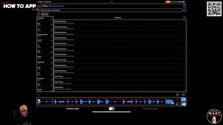This screenshot has height=125, width=223.
Task: Toggle the Kit tag checkbox
Action: 52,30
